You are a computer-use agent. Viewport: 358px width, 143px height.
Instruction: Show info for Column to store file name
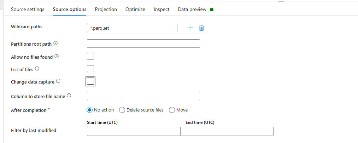(69, 96)
